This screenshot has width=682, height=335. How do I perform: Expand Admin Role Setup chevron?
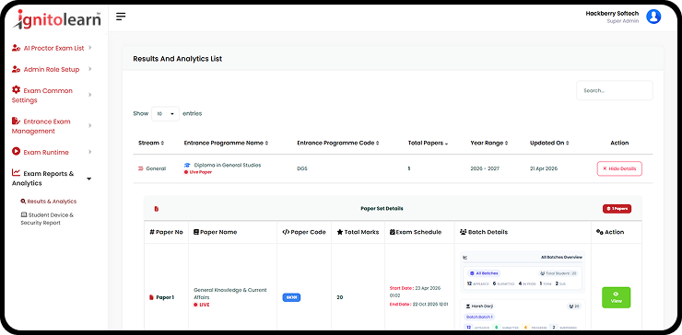[90, 69]
